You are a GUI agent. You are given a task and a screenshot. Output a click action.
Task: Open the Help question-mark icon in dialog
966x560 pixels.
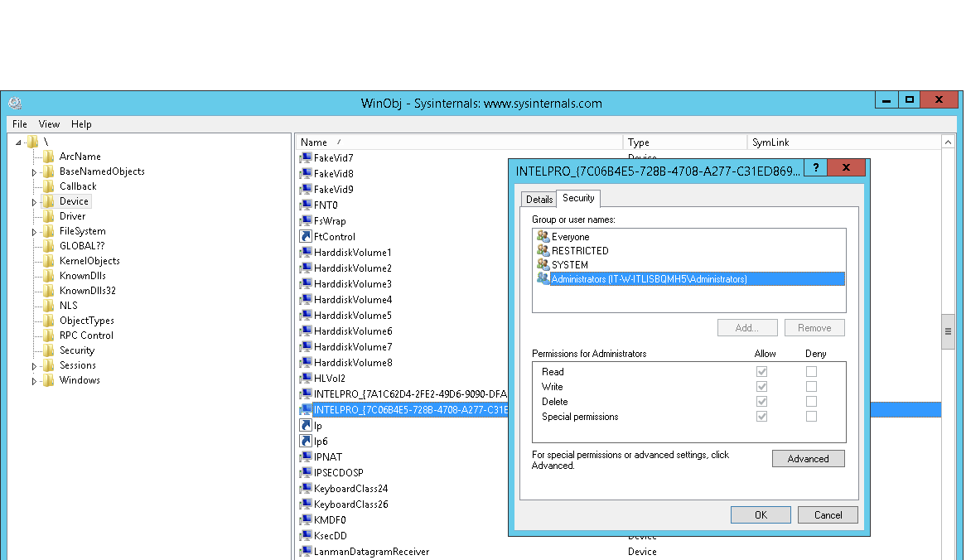coord(815,167)
